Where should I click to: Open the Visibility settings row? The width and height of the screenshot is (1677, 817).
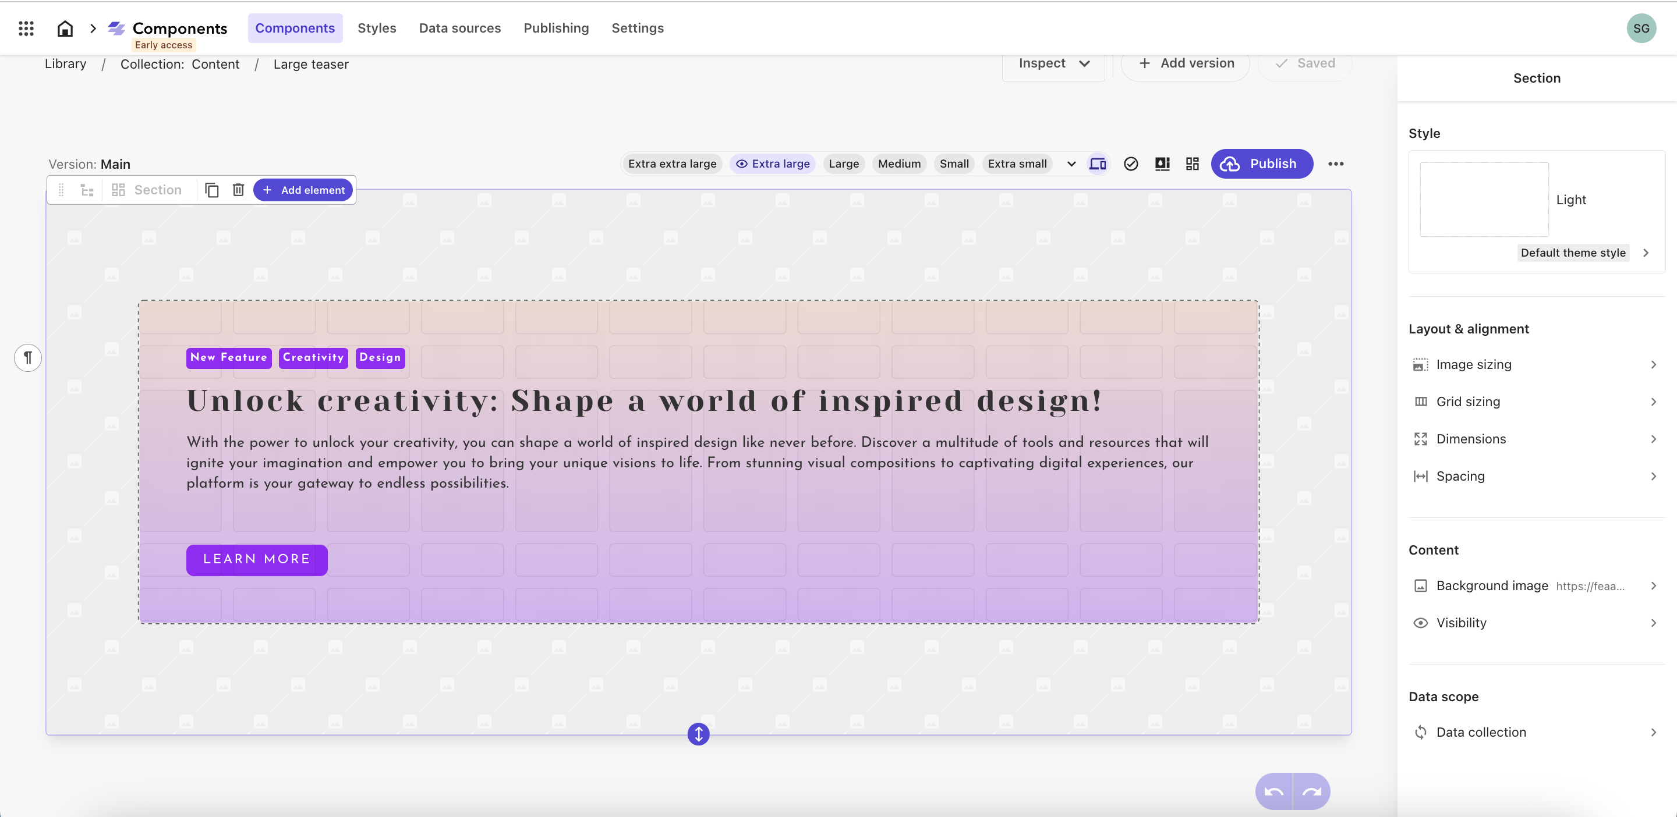coord(1538,623)
